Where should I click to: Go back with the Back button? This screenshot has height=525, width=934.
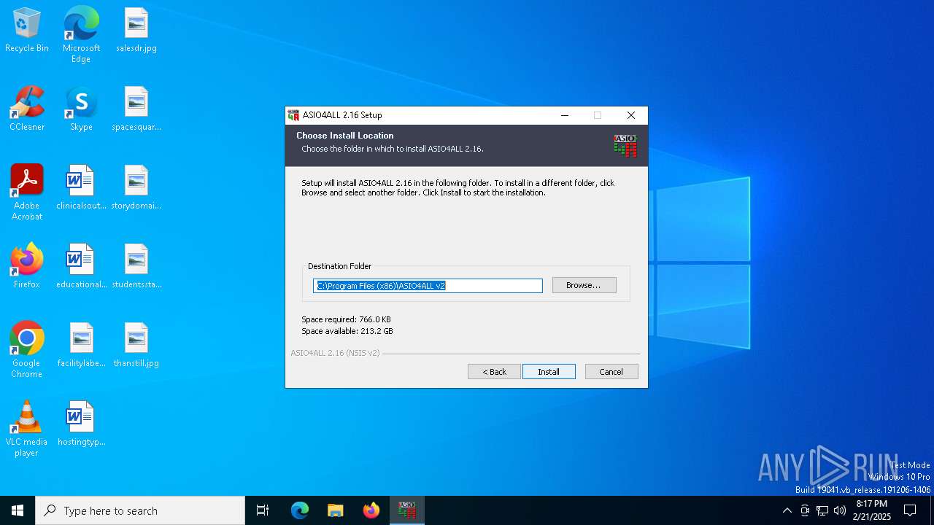click(x=494, y=372)
